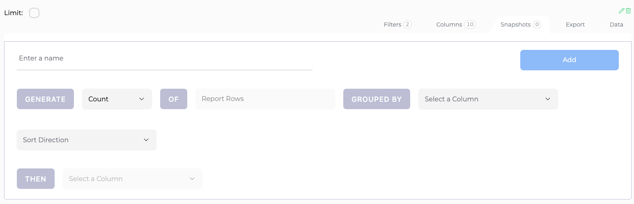This screenshot has height=204, width=634.
Task: Click the THEN label block
Action: tap(36, 179)
